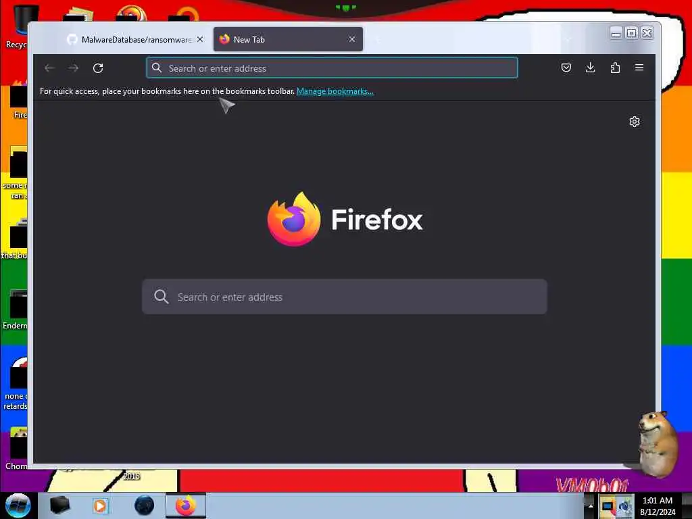Minimize the Firefox window
Screen dimensions: 692x519
tap(616, 33)
